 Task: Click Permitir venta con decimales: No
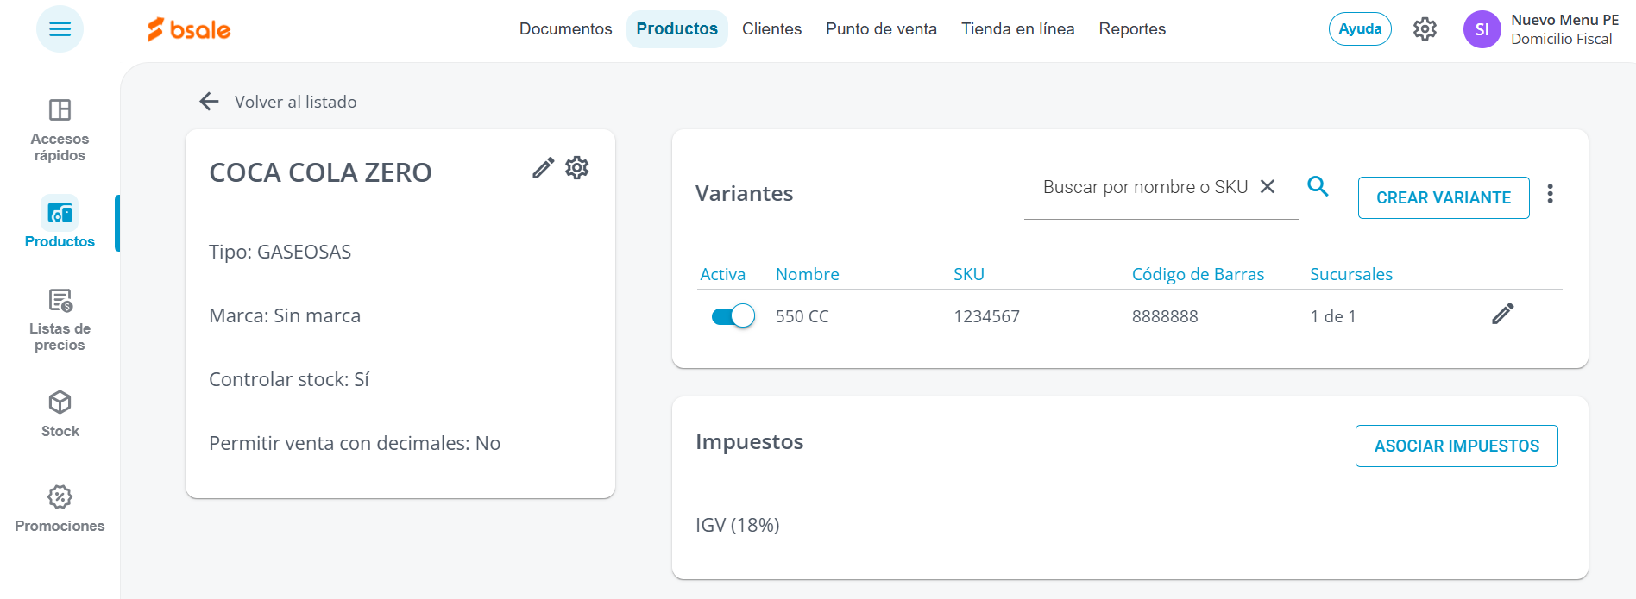click(x=355, y=443)
